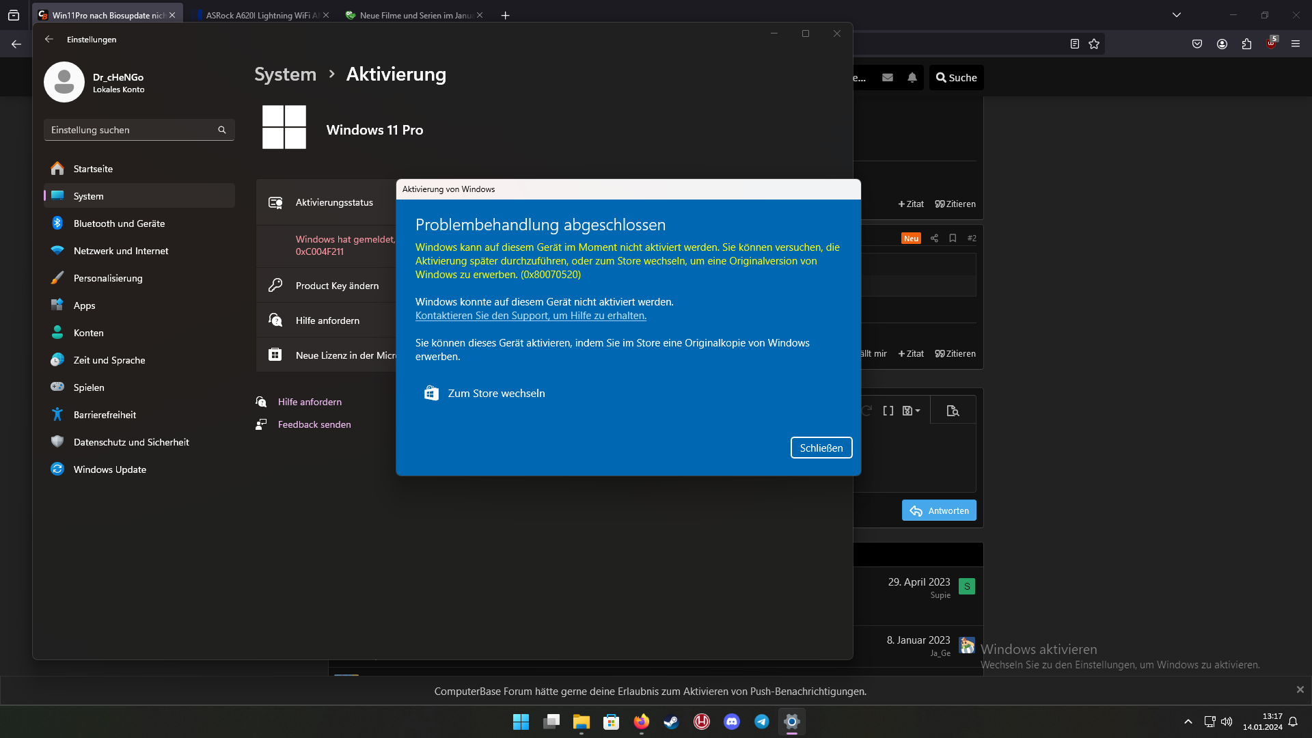Open Bluetooth und Geräte settings

[x=119, y=223]
